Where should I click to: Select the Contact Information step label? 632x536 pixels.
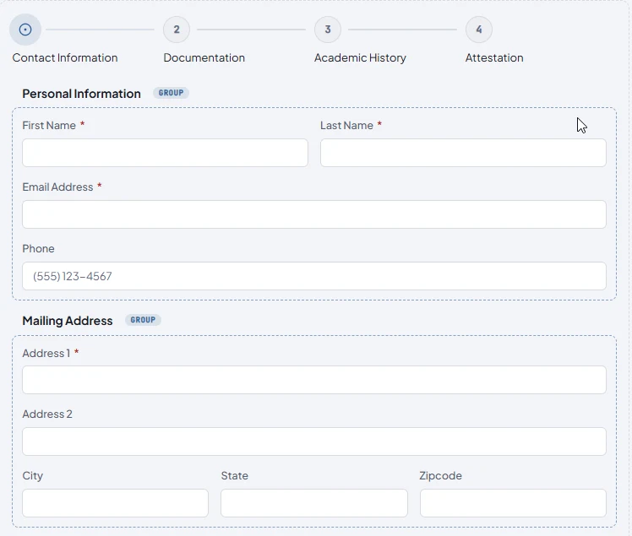click(65, 58)
